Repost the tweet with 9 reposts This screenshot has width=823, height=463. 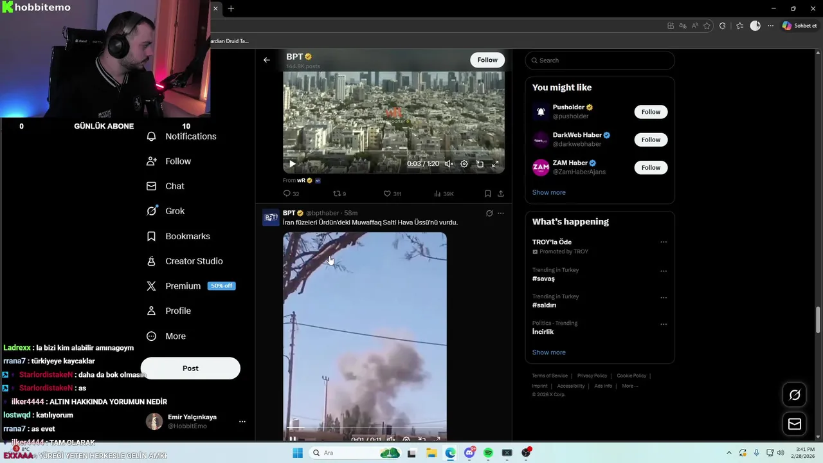(x=339, y=194)
